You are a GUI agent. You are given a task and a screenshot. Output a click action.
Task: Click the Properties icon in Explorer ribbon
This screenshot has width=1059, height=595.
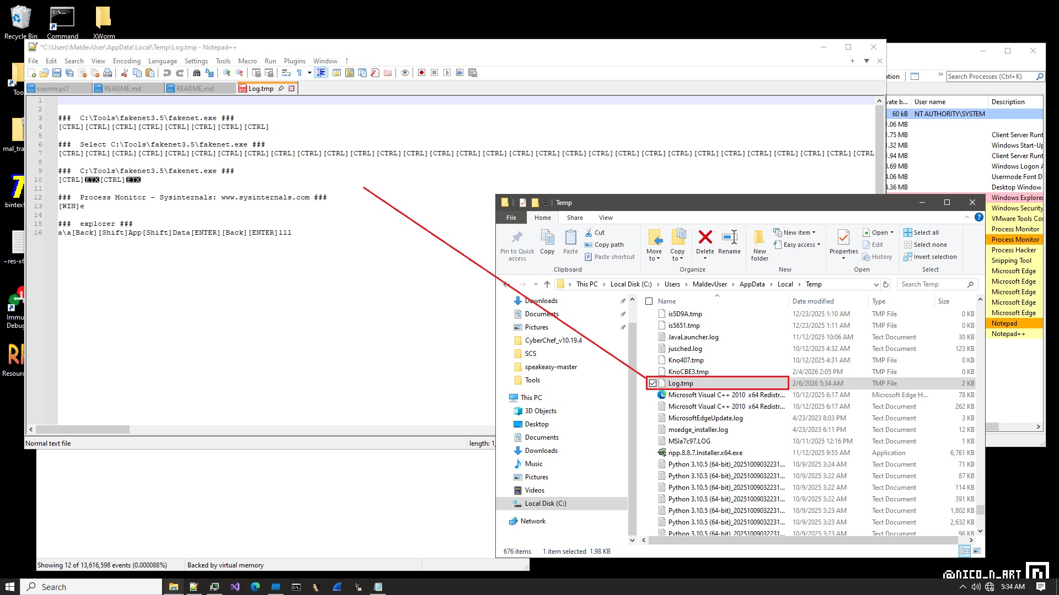click(843, 237)
